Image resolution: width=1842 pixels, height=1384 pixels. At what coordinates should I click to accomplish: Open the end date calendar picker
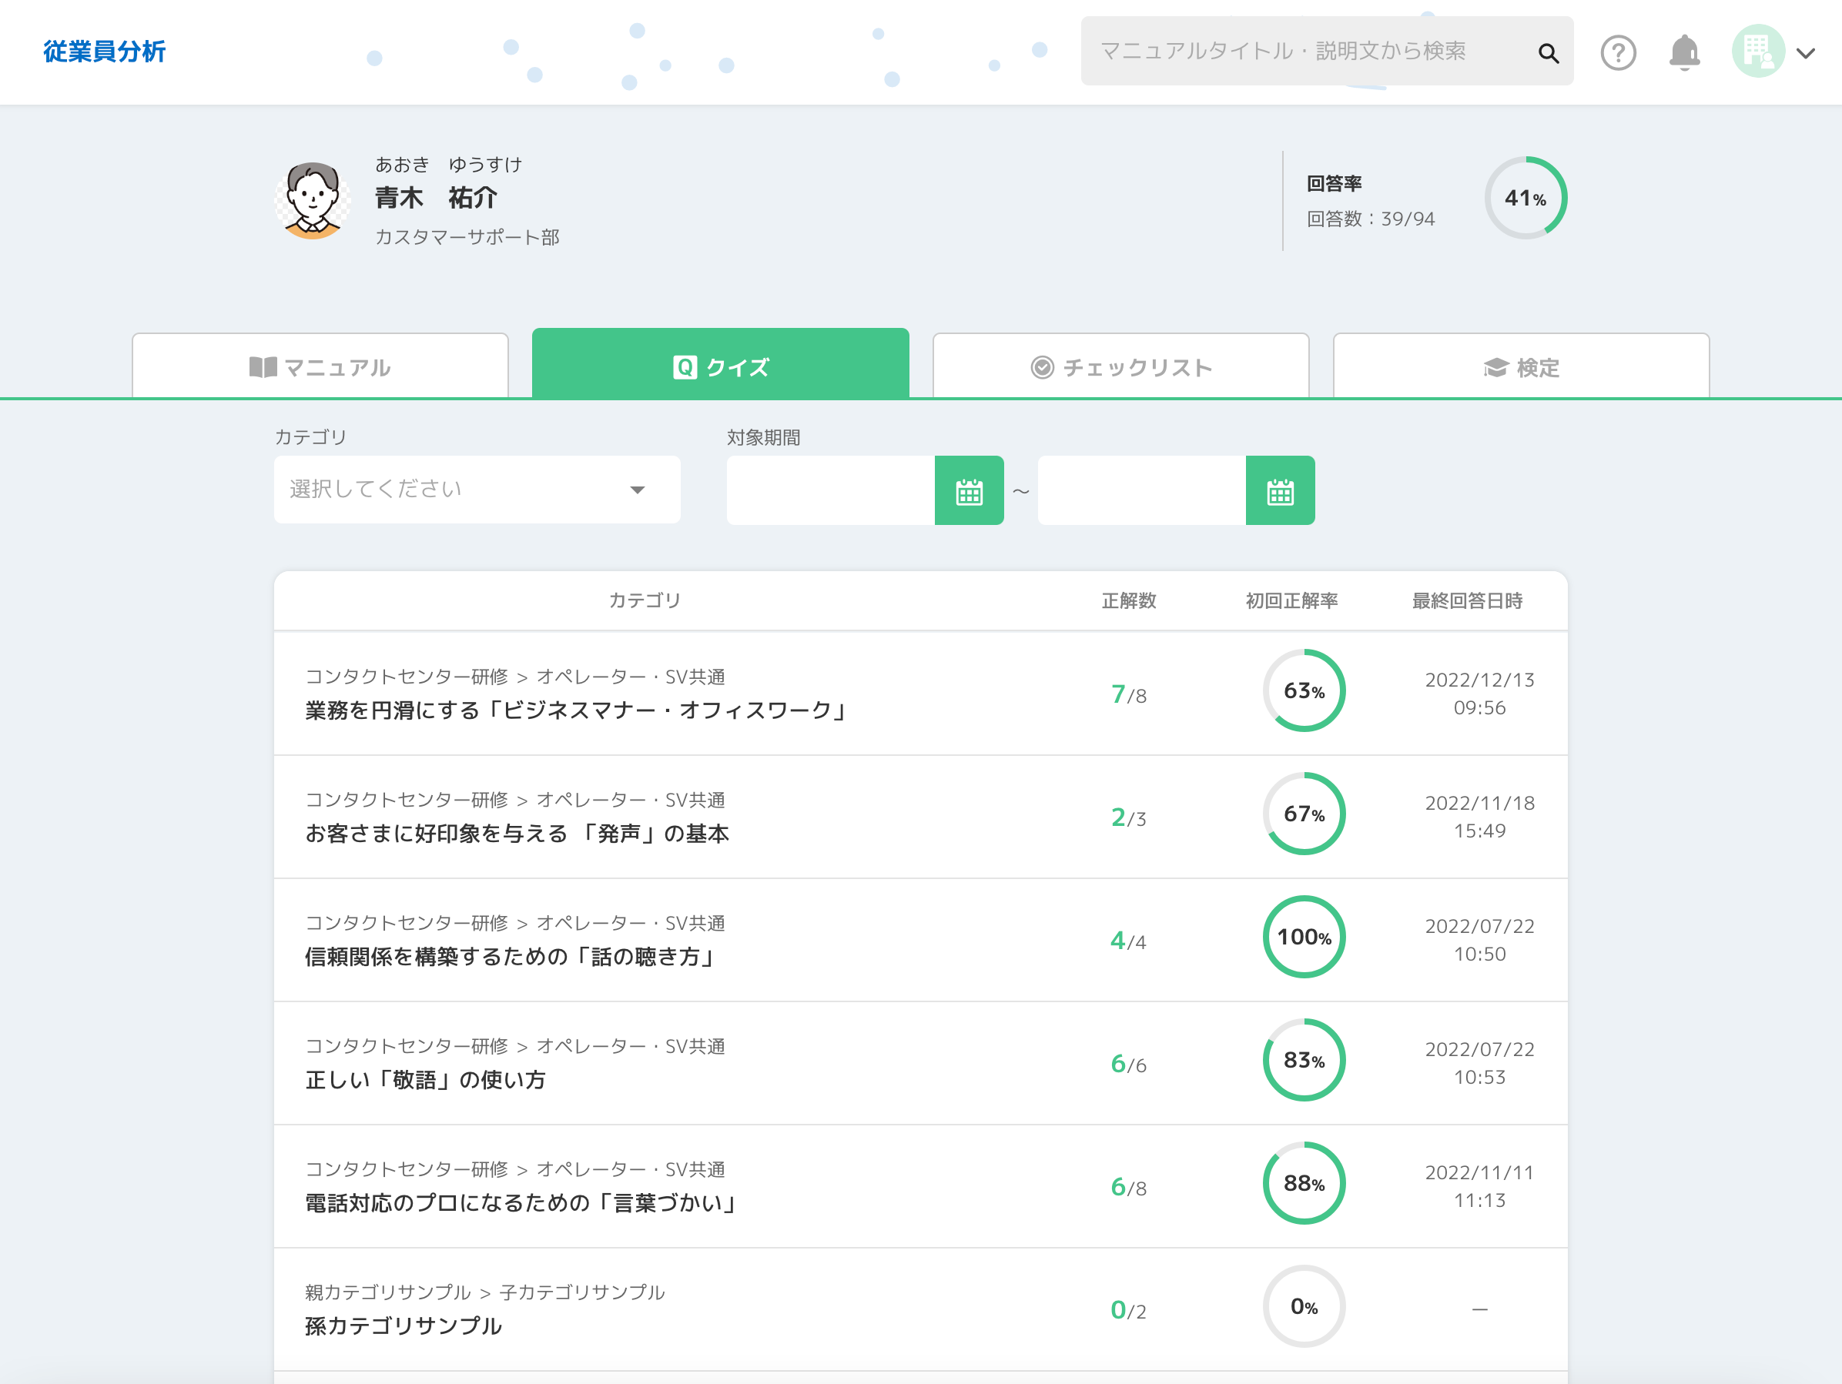1279,491
